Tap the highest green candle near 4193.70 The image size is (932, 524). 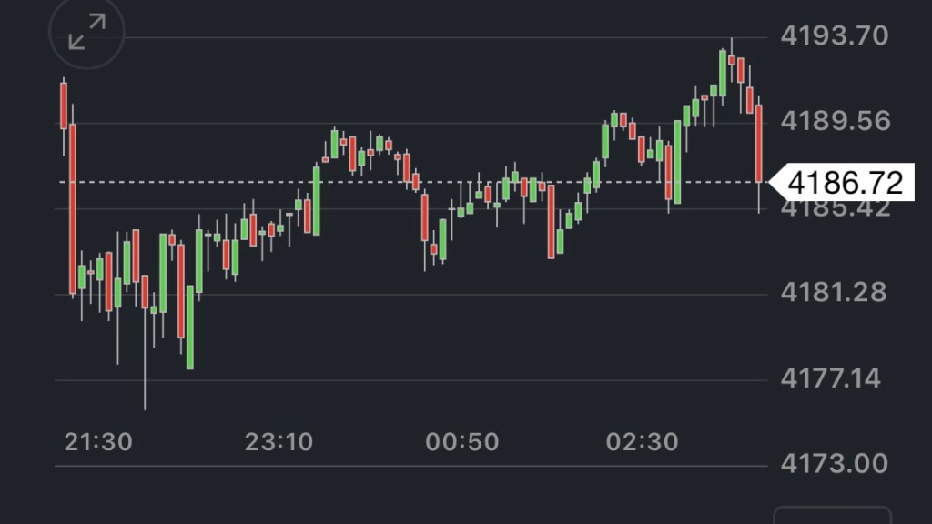(723, 73)
